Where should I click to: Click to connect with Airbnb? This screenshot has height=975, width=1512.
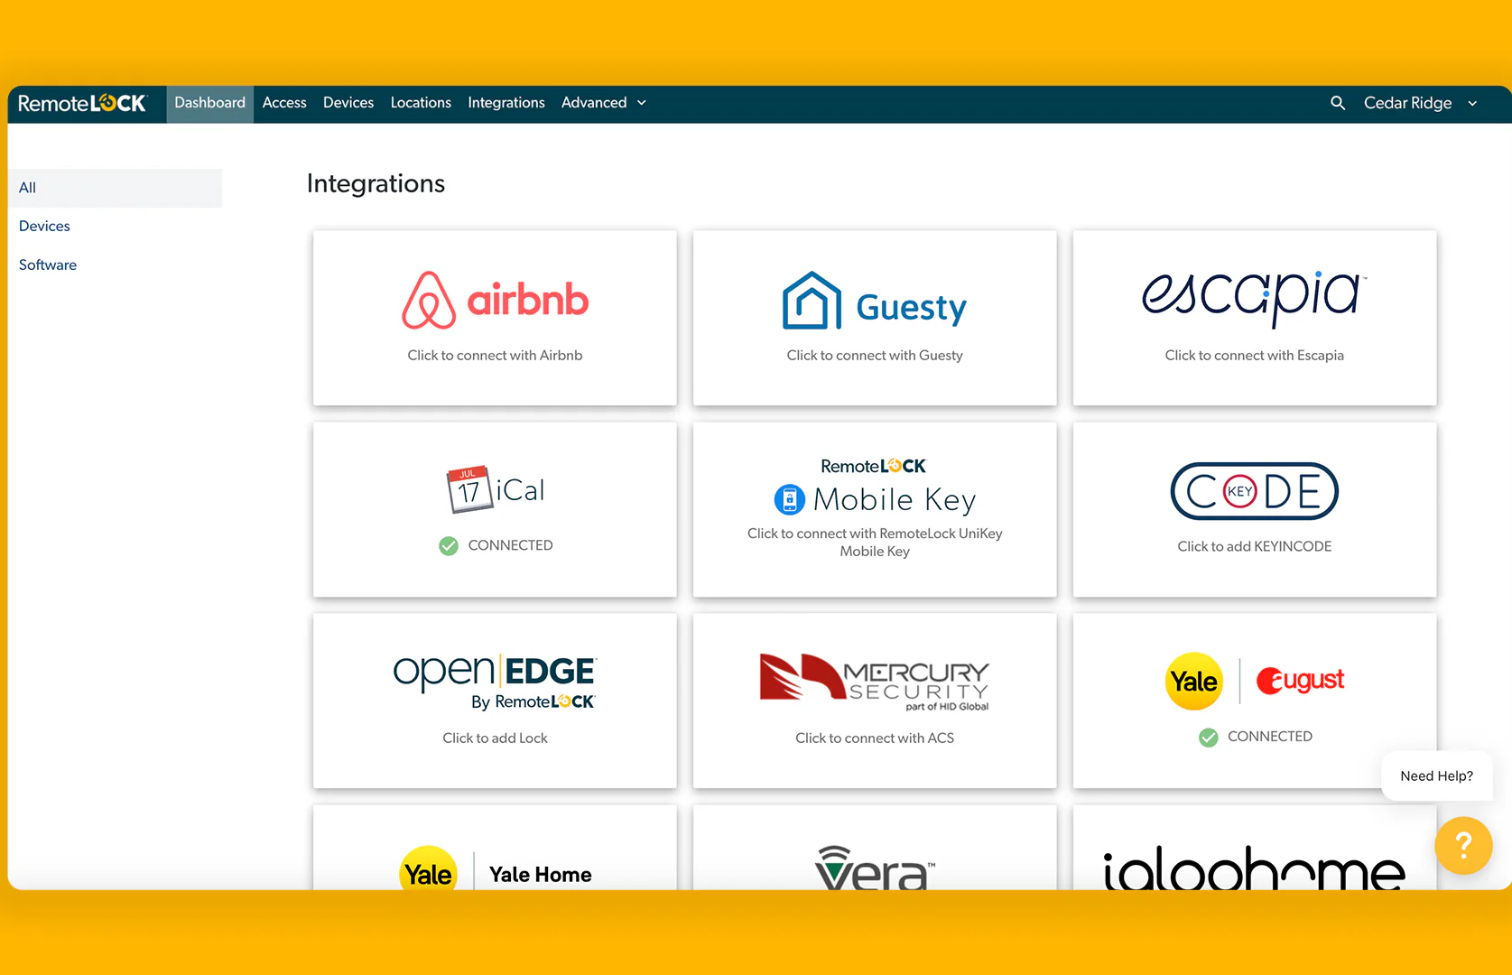click(x=495, y=356)
